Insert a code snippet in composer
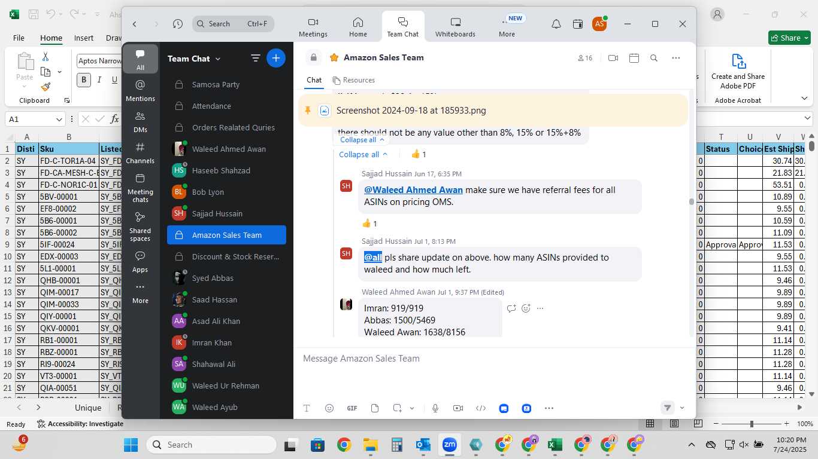The height and width of the screenshot is (459, 818). click(481, 408)
